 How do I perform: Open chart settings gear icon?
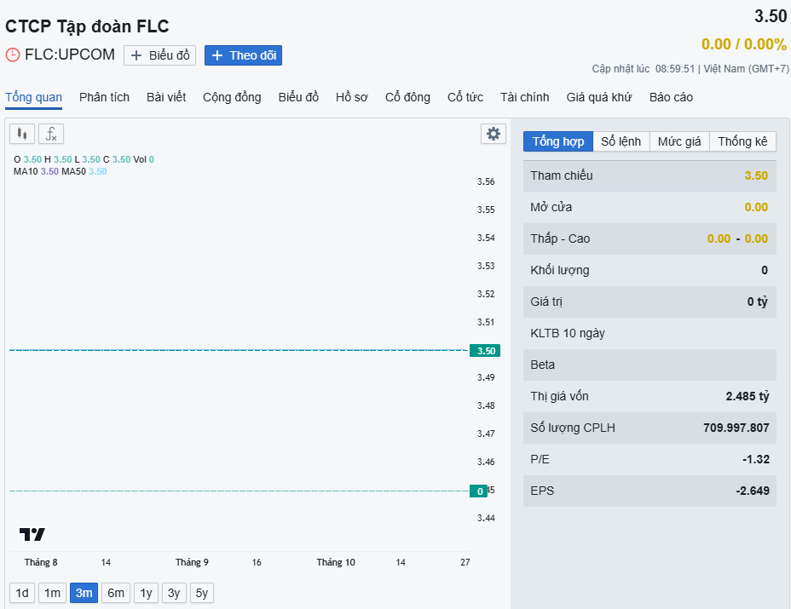point(493,134)
